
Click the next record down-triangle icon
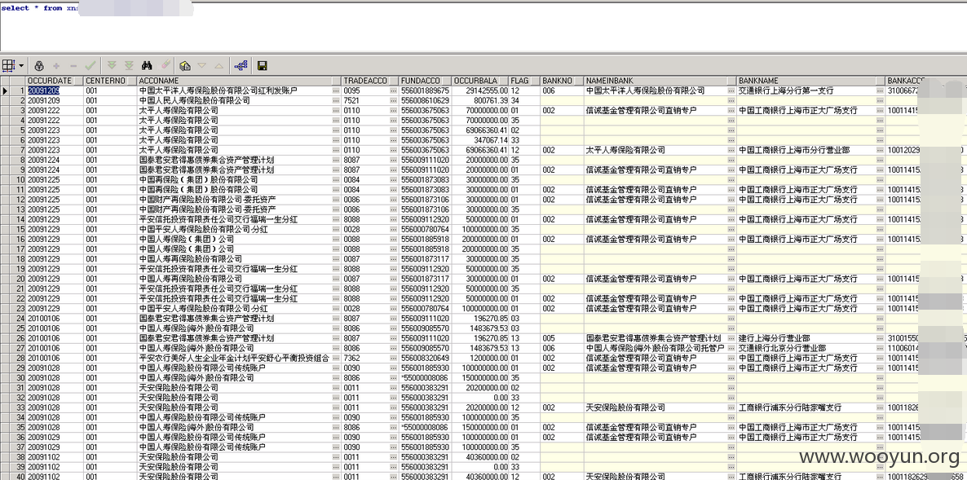pos(201,65)
